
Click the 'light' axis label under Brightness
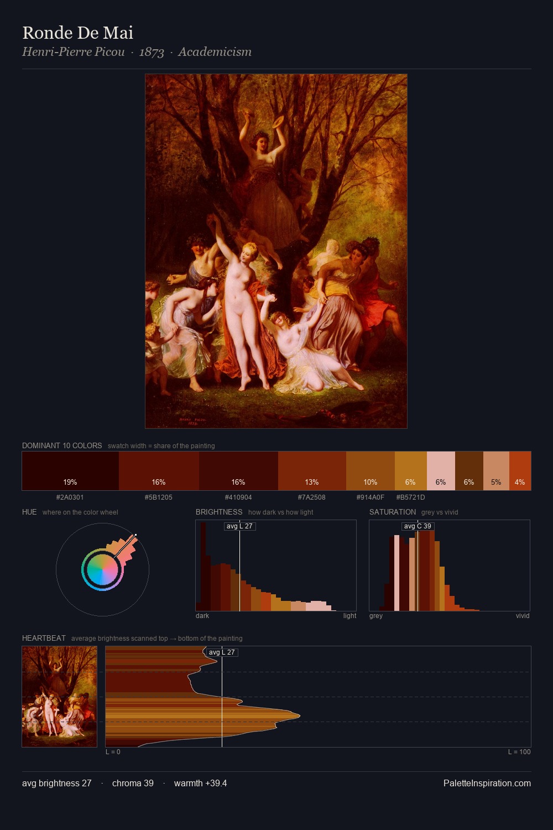(350, 616)
